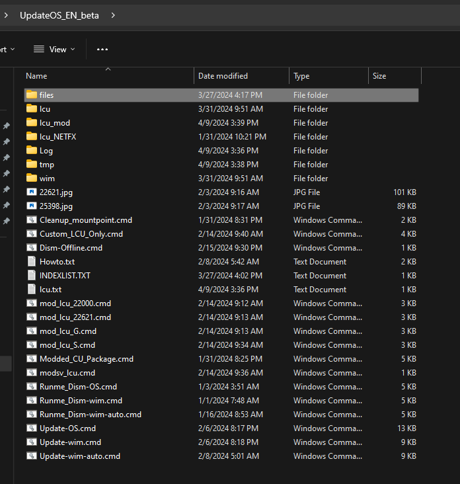The image size is (460, 484).
Task: Select the mod_lcu_22621.cmd file name
Action: 75,317
